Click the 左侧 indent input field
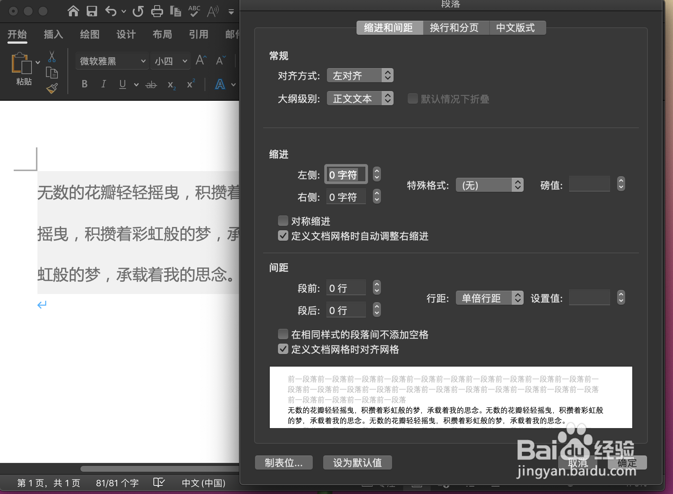The image size is (673, 494). click(x=345, y=174)
